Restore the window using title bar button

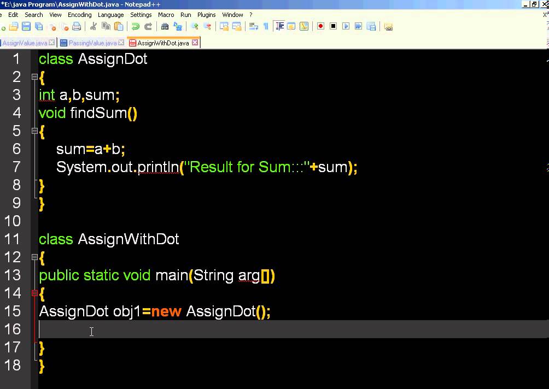(534, 4)
